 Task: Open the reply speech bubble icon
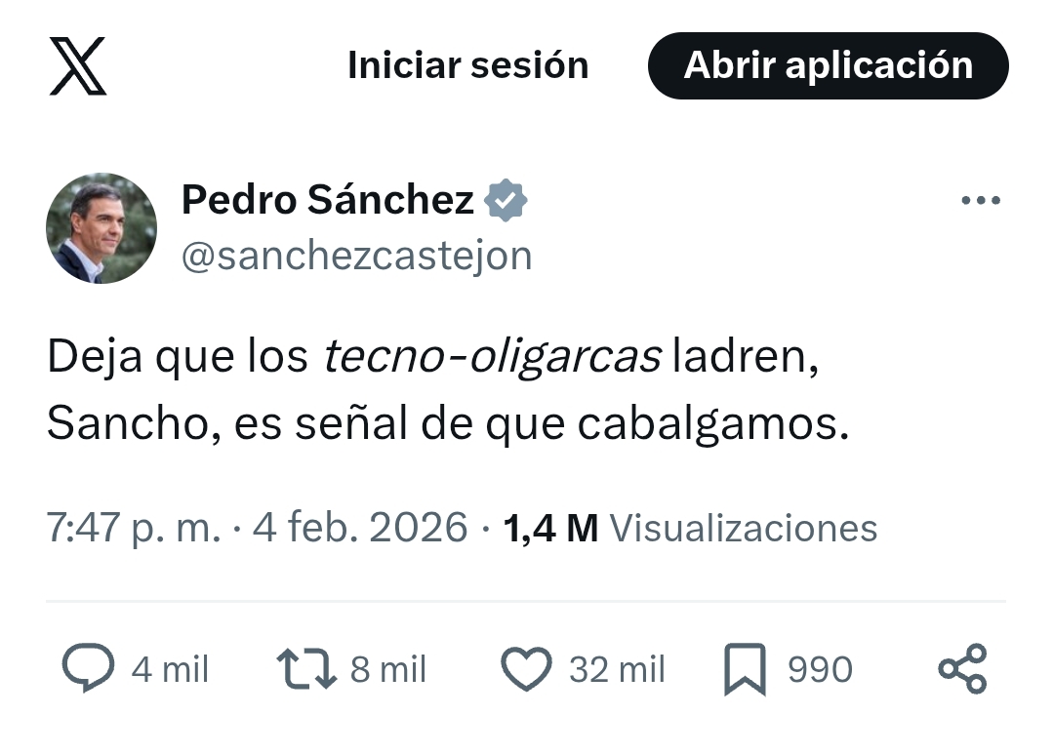click(x=89, y=669)
